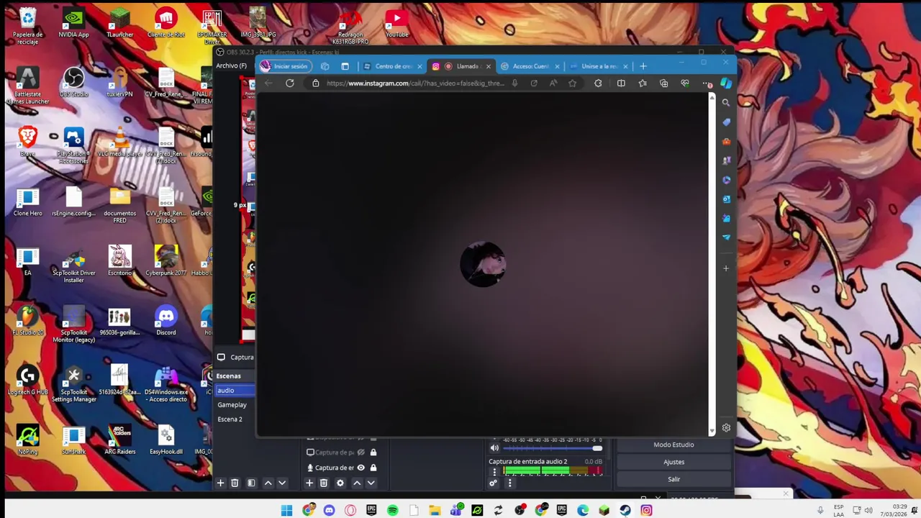Open Cyberpunk 2077 desktop shortcut
921x518 pixels.
tap(166, 260)
